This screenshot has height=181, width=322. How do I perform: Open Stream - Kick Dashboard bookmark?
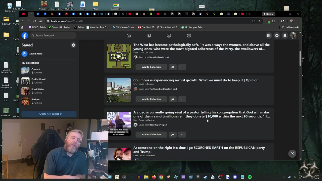pyautogui.click(x=60, y=27)
